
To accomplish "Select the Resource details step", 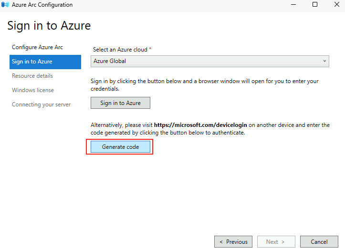I will (x=32, y=76).
